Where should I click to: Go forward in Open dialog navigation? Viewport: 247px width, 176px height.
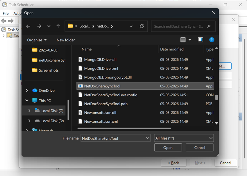point(39,26)
